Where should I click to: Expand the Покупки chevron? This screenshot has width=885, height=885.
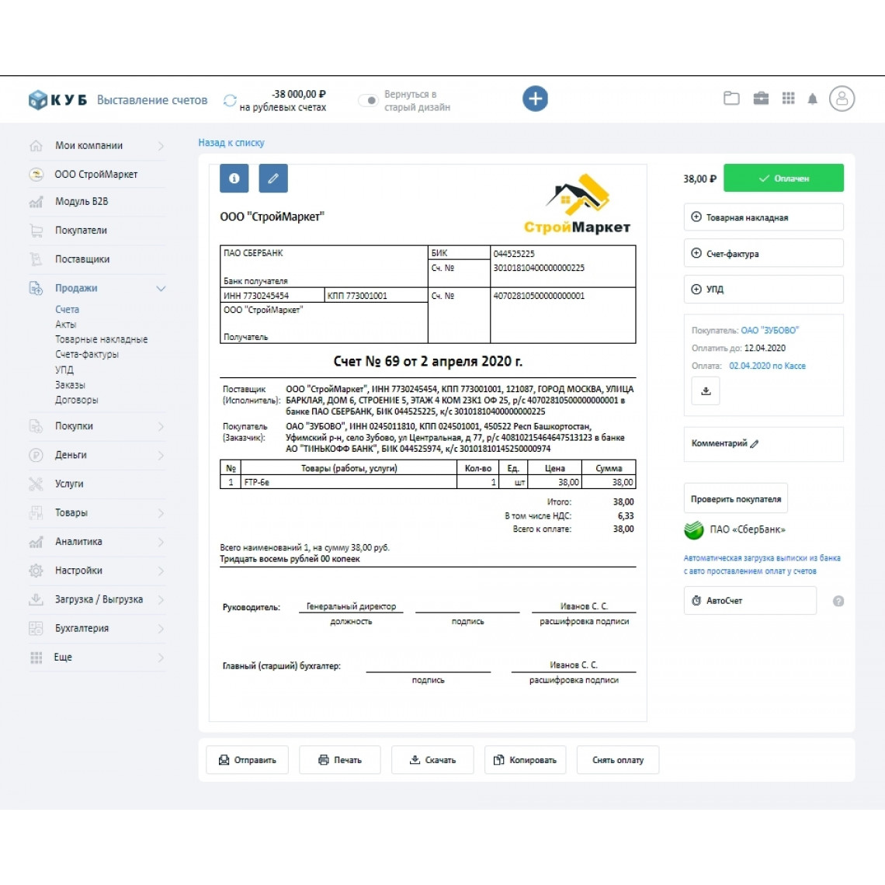pos(161,427)
